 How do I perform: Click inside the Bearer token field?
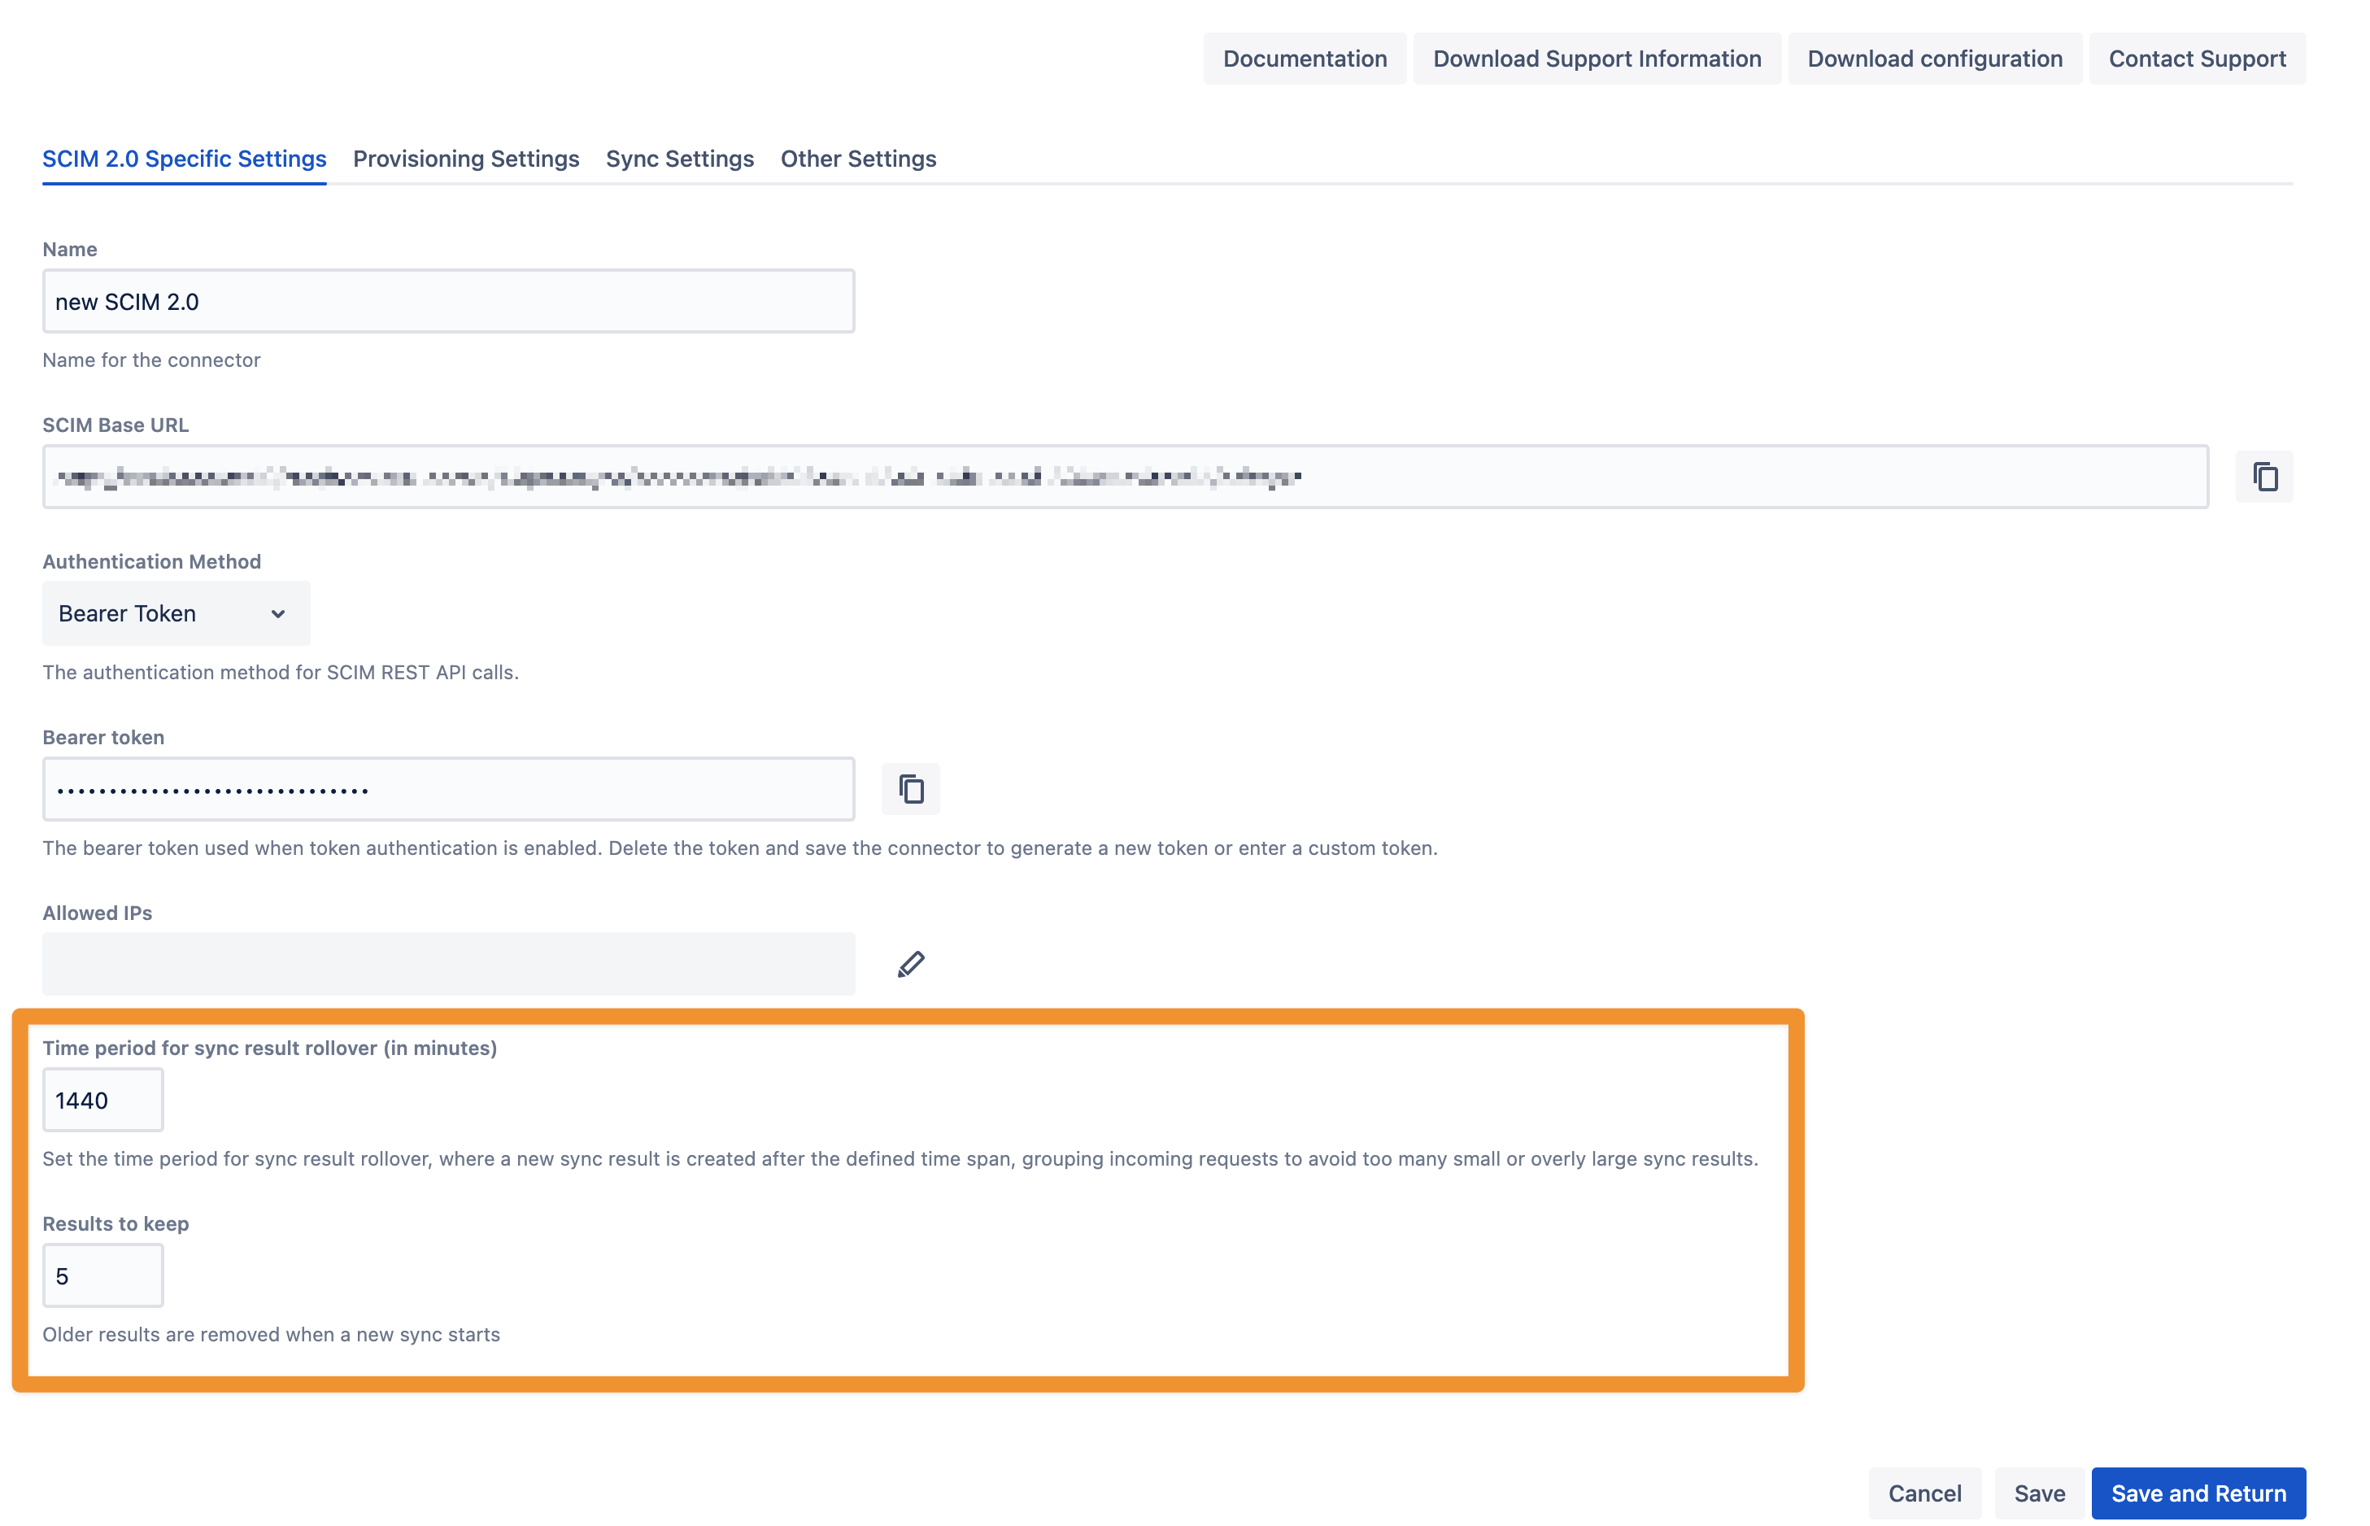(x=448, y=789)
